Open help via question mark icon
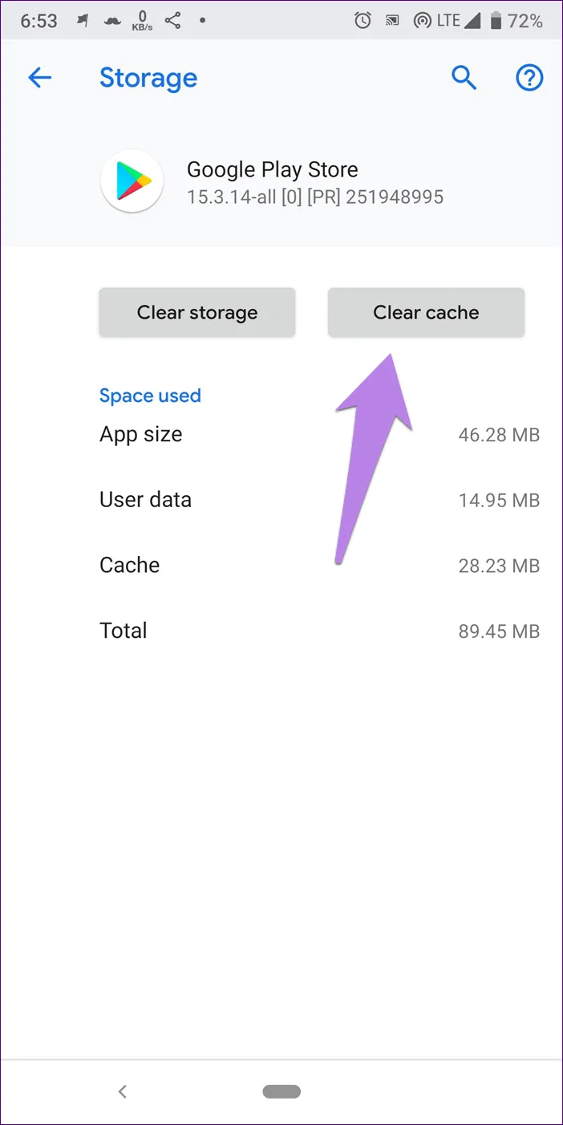Viewport: 563px width, 1125px height. tap(529, 78)
